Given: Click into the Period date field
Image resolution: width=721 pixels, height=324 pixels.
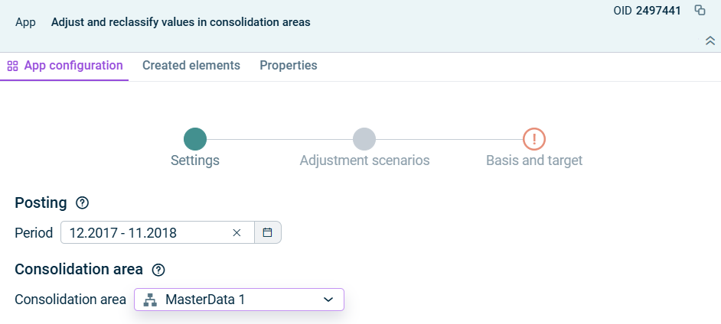Looking at the screenshot, I should (145, 233).
